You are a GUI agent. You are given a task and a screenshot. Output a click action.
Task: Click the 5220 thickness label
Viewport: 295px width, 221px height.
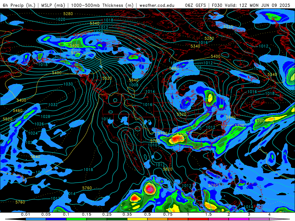[228, 27]
